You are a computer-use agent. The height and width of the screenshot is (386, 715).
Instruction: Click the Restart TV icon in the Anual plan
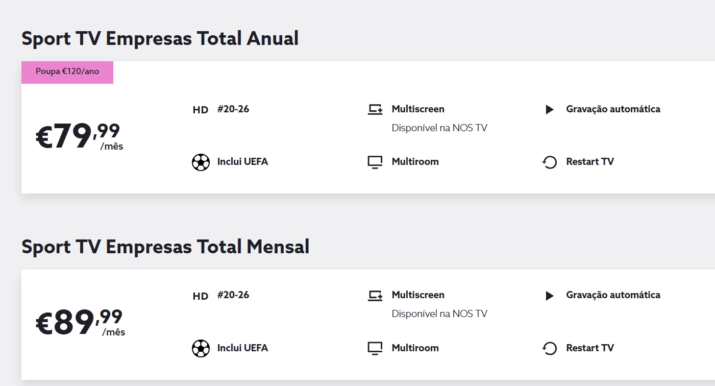click(x=550, y=162)
